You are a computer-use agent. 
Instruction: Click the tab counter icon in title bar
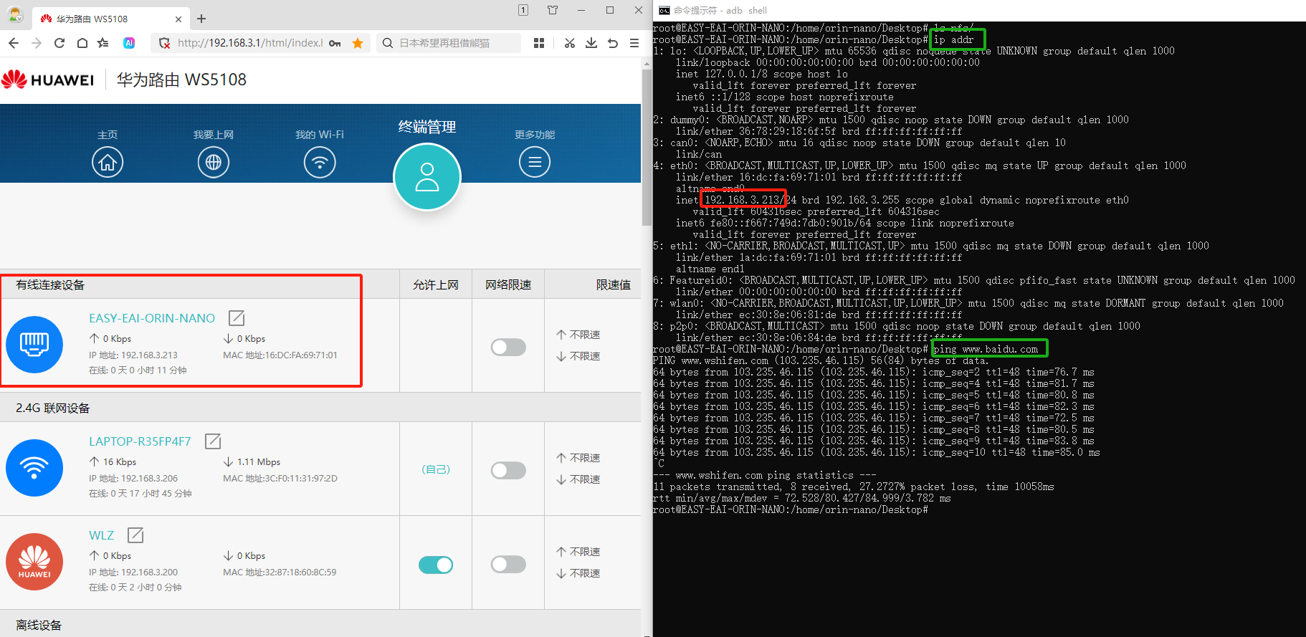point(523,10)
